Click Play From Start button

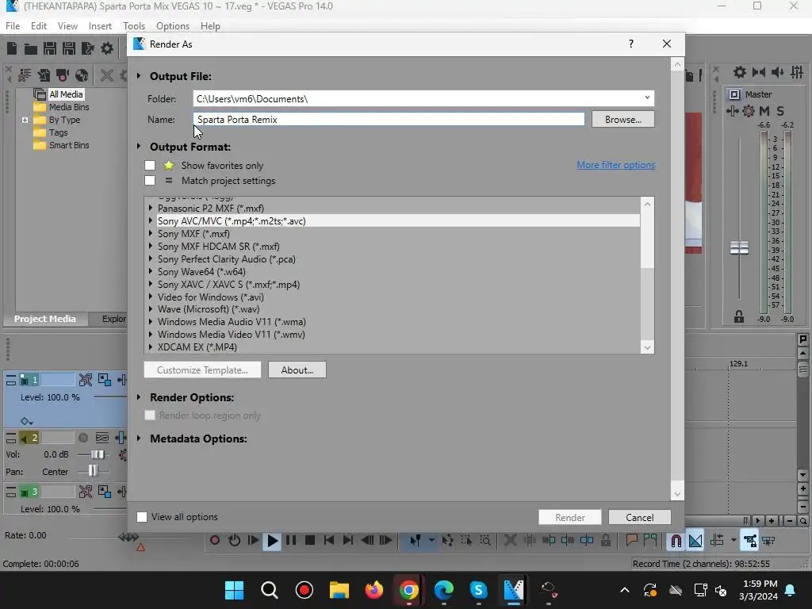coord(253,541)
